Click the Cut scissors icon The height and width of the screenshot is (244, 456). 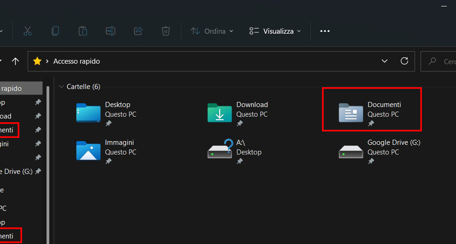point(28,31)
